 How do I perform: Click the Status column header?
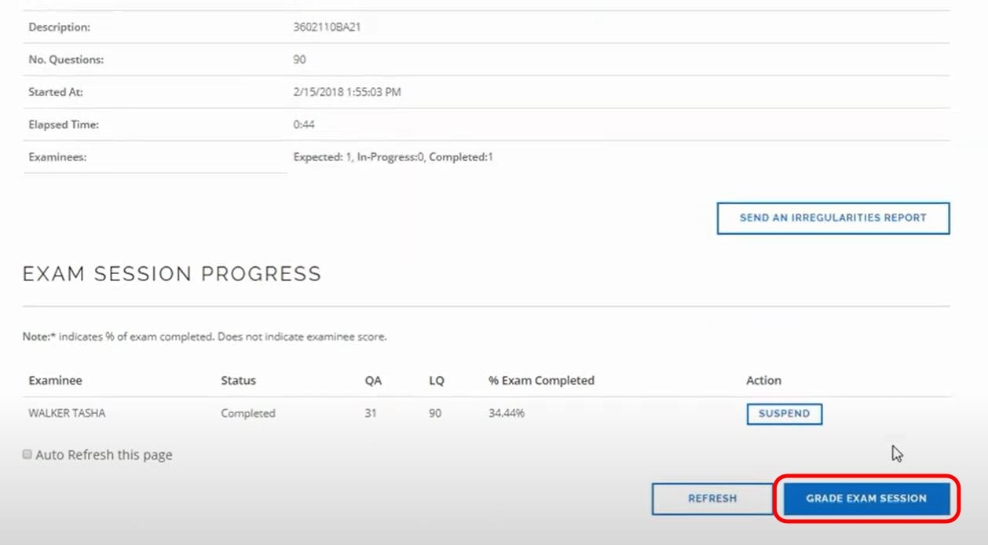point(238,380)
